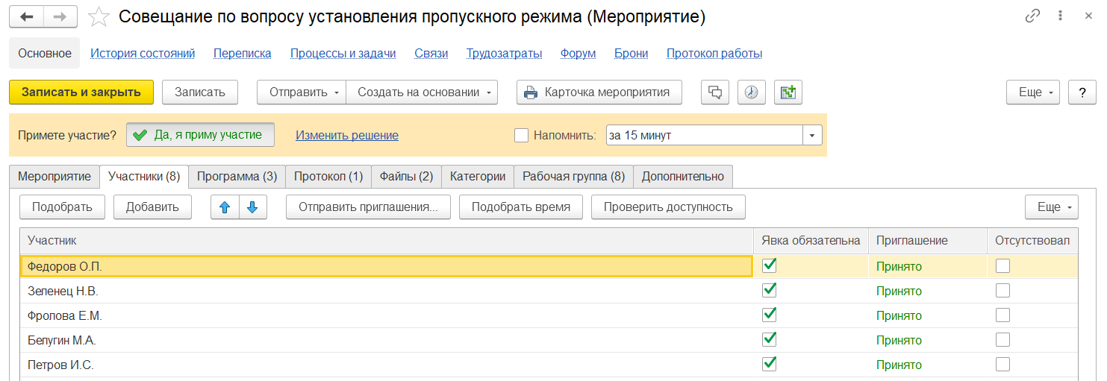Copy link to event via chain icon

click(x=1032, y=17)
